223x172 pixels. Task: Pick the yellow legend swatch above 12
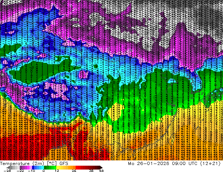[57, 167]
